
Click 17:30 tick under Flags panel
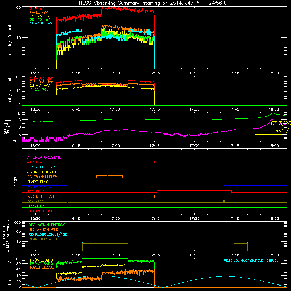point(194,219)
